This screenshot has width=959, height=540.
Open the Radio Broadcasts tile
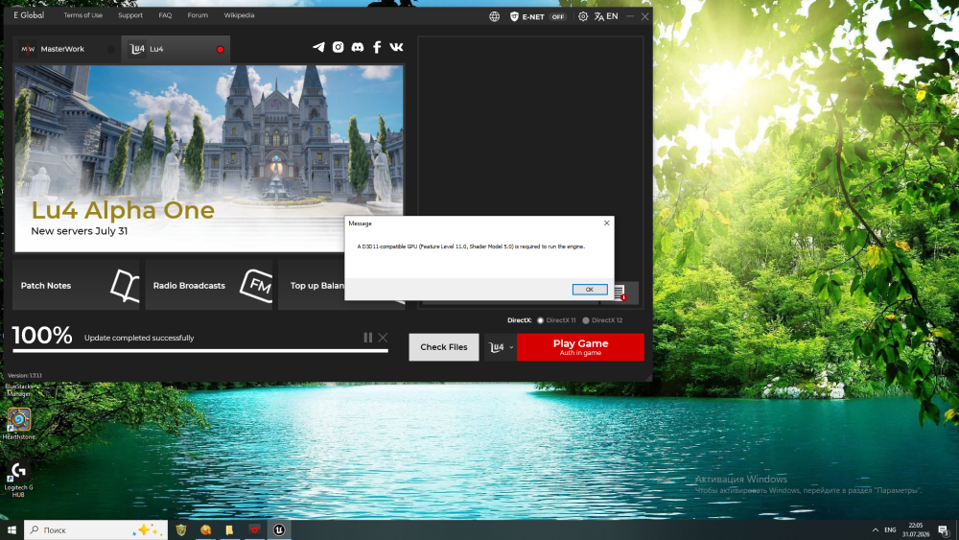[208, 285]
